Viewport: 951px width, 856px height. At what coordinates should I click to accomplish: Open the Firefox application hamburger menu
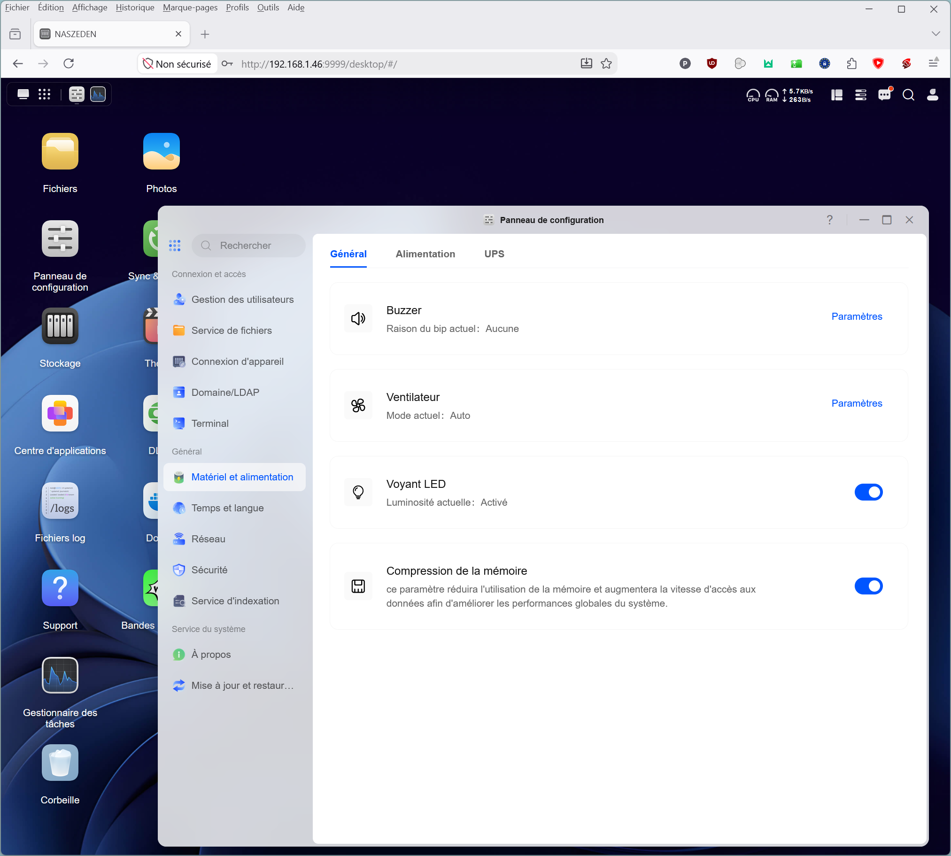934,63
